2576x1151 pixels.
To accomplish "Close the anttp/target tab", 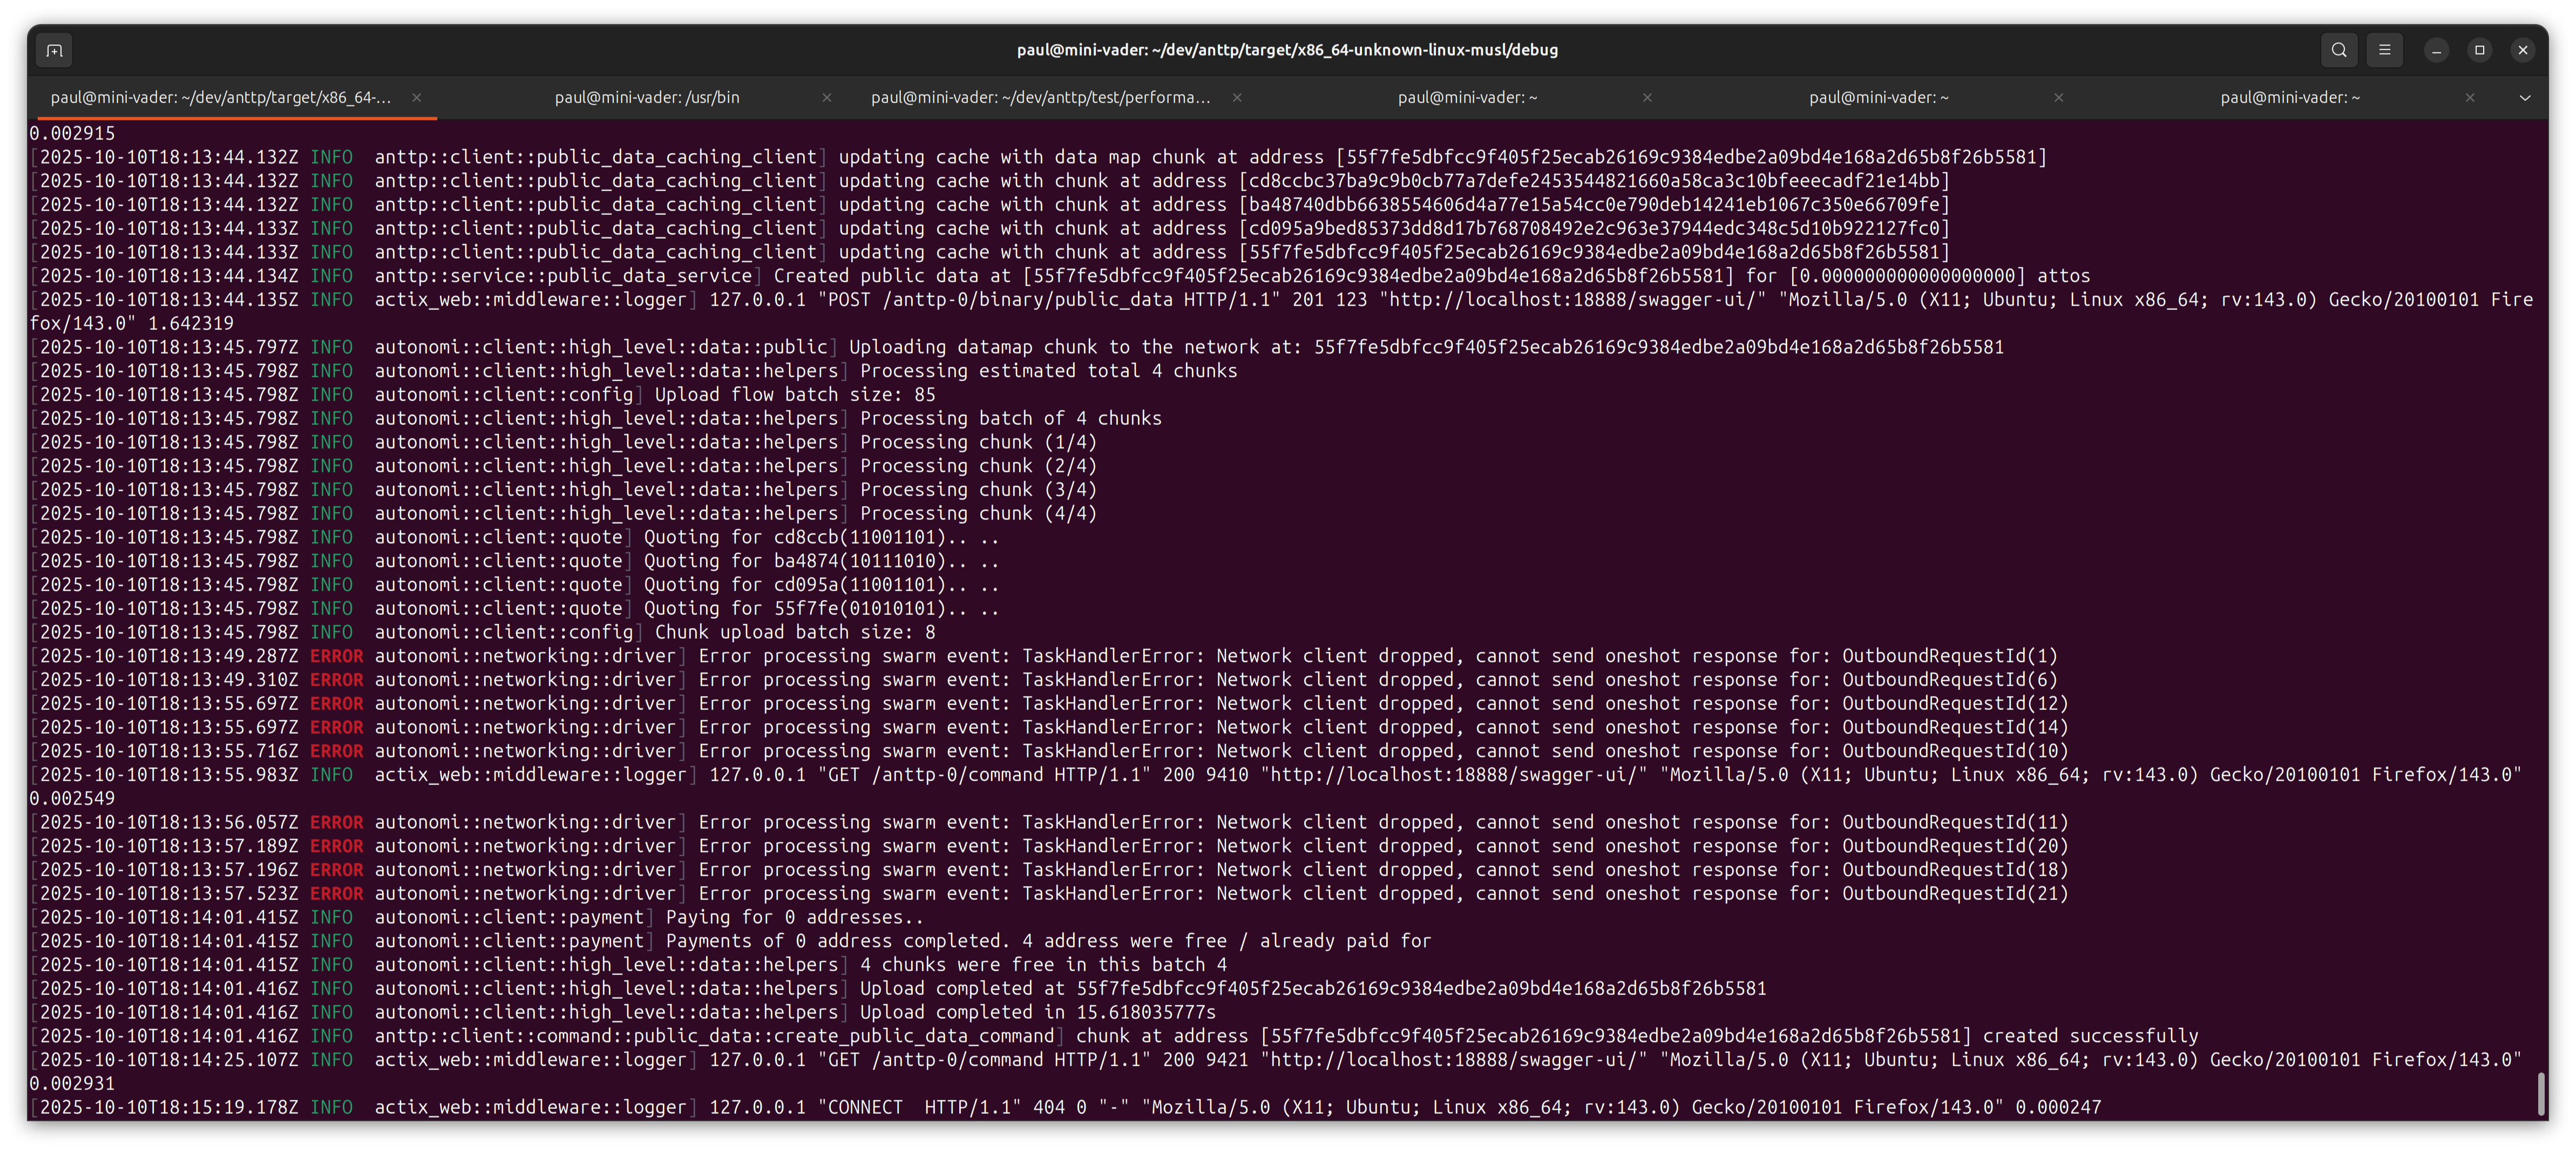I will 417,98.
